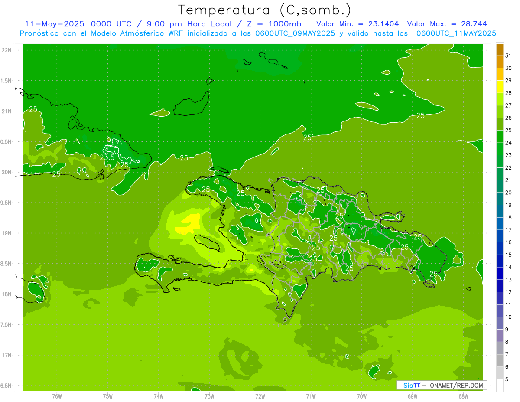Click the color scale label '28'
This screenshot has height=402, width=520.
pos(509,93)
